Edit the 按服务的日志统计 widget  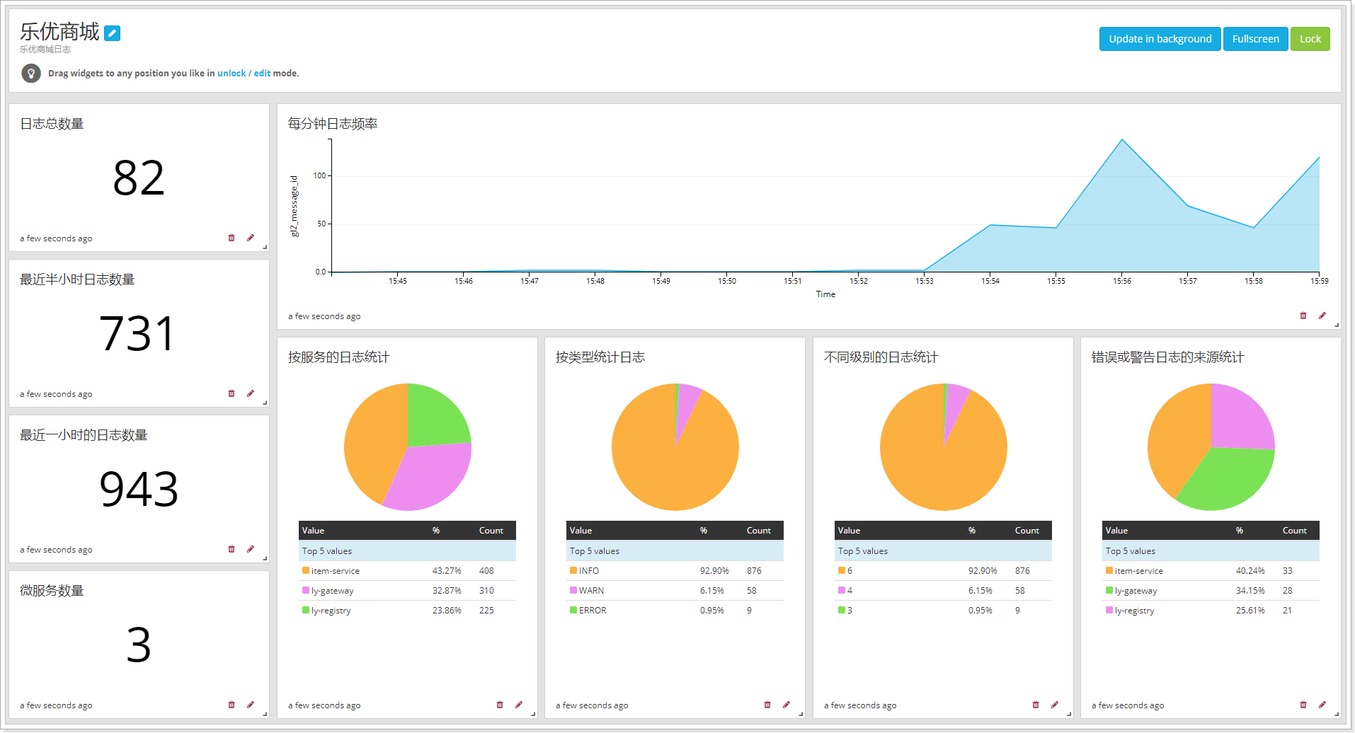[x=519, y=705]
